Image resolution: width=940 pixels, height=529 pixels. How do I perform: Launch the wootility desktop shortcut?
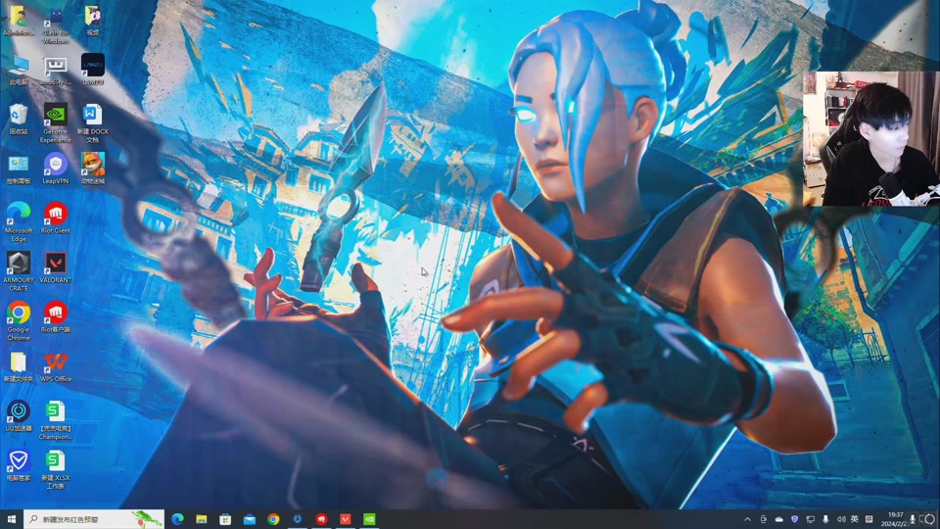point(55,71)
